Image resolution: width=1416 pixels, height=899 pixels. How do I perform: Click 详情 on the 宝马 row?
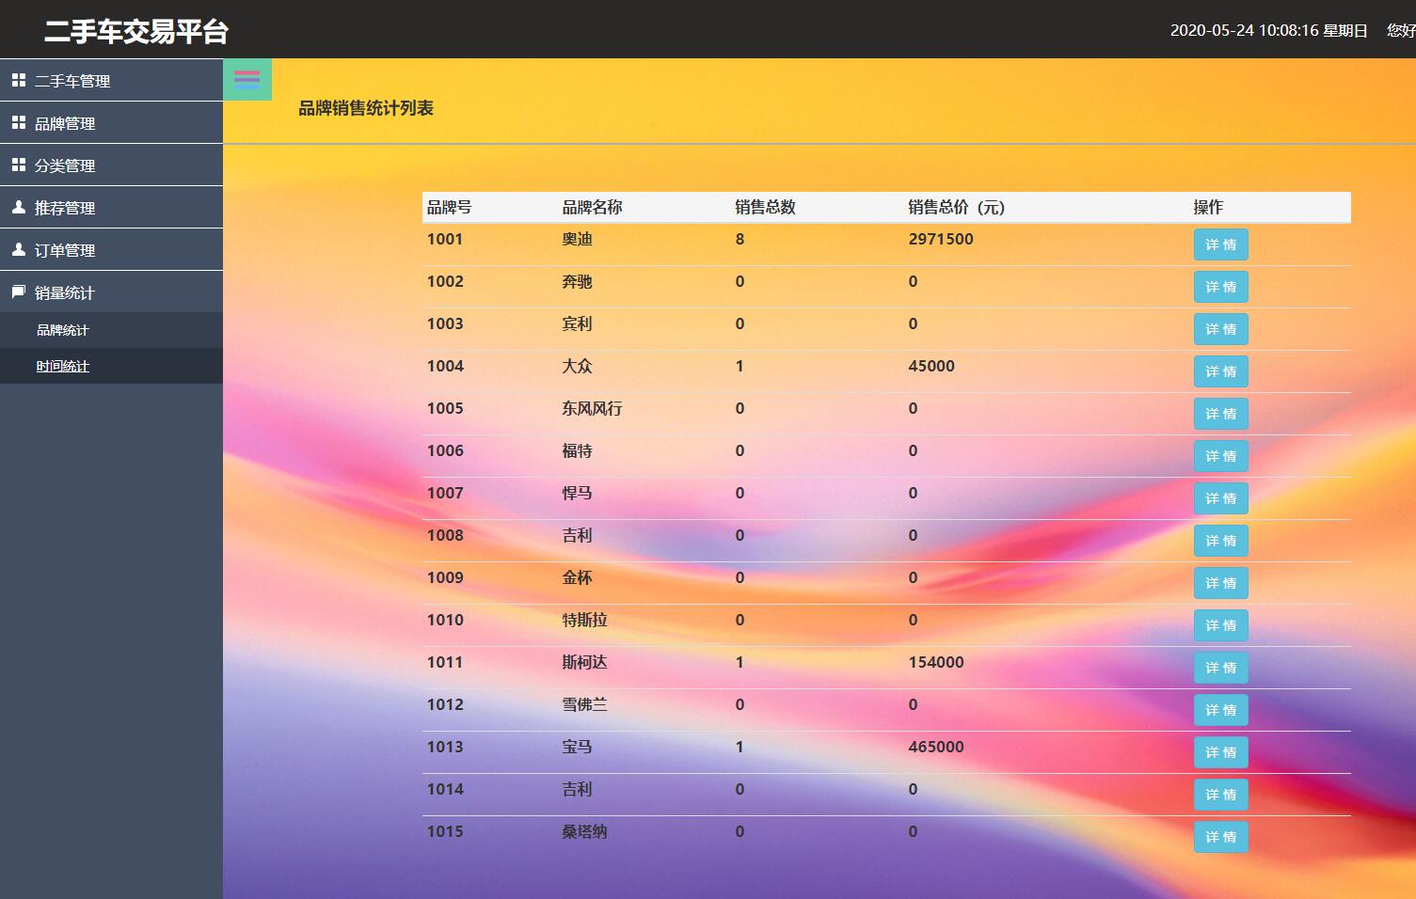click(x=1220, y=752)
